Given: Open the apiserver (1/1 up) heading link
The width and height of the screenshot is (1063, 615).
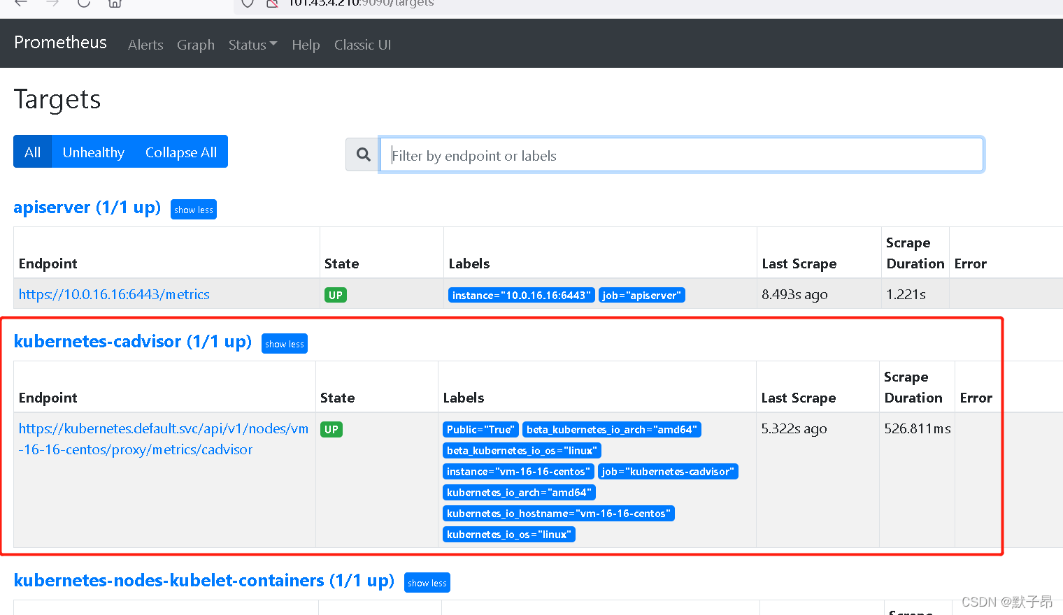Looking at the screenshot, I should (x=87, y=208).
